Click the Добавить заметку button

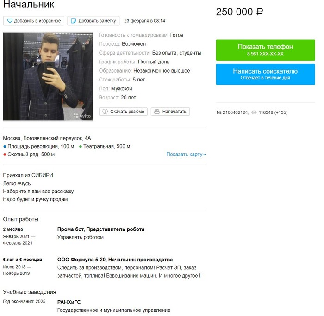(93, 21)
